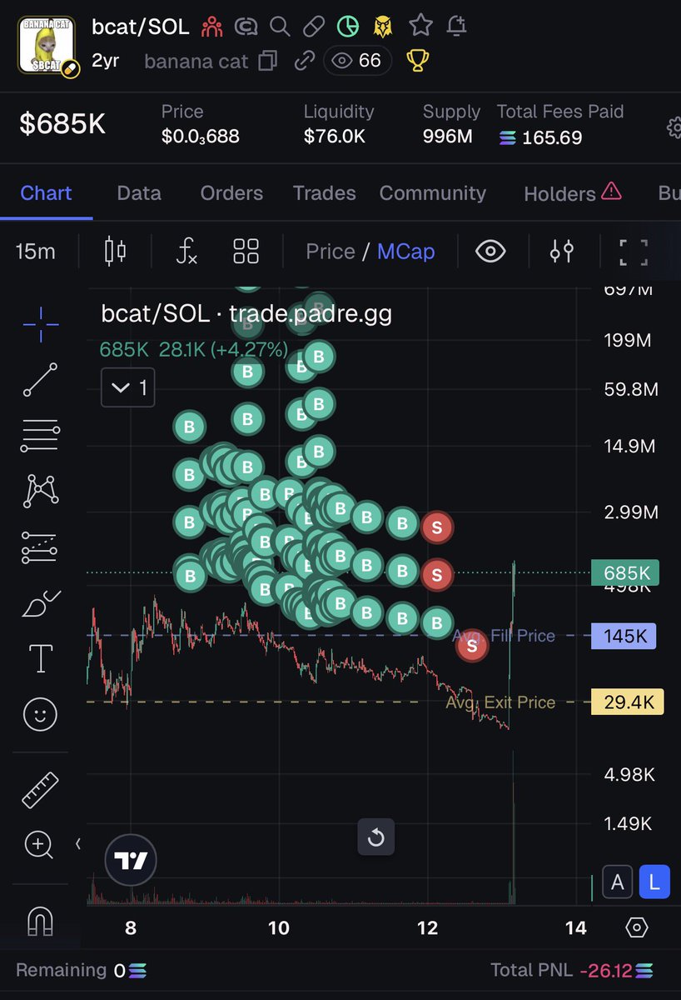Collapse the chart legend chevron labeled 1
The height and width of the screenshot is (1000, 681).
[x=128, y=387]
